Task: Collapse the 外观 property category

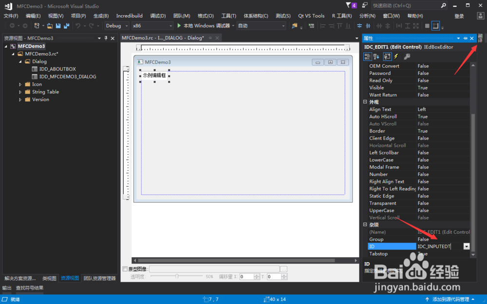Action: click(x=365, y=102)
